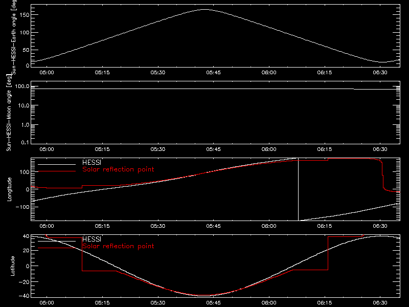The height and width of the screenshot is (307, 409).
Task: Click the HESSI legend label in Latitude panel
Action: pos(92,239)
